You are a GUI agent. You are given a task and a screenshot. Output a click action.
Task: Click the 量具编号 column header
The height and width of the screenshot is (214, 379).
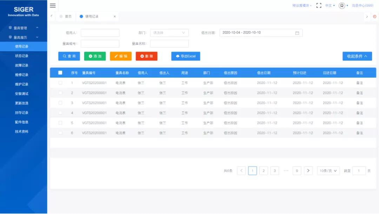(89, 73)
